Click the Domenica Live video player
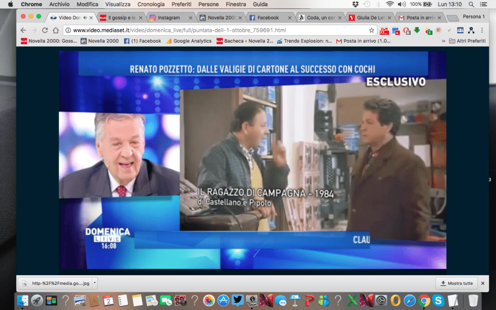496x310 pixels. click(x=252, y=160)
